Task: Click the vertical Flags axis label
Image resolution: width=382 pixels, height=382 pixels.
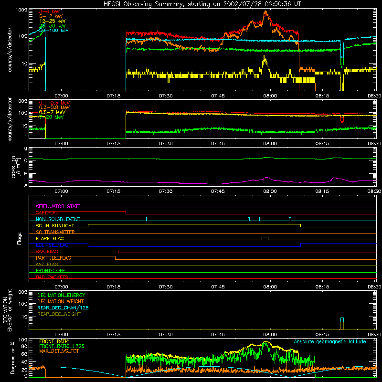Action: coord(19,238)
